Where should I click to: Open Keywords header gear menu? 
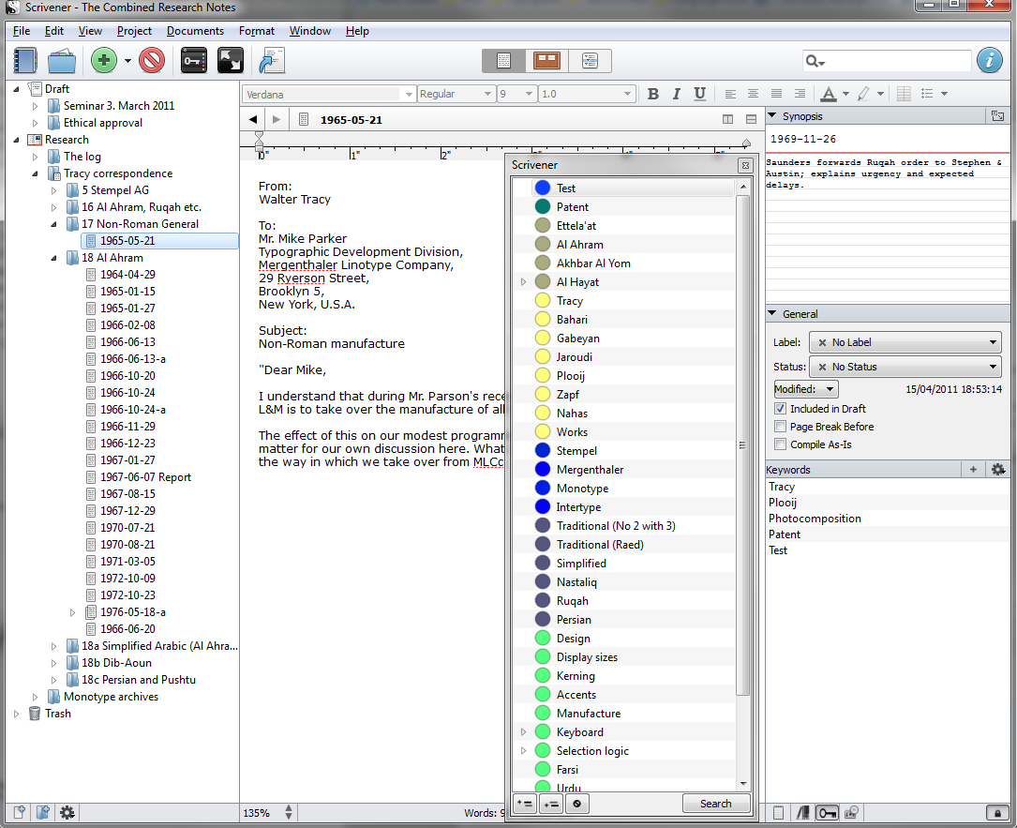tap(998, 469)
